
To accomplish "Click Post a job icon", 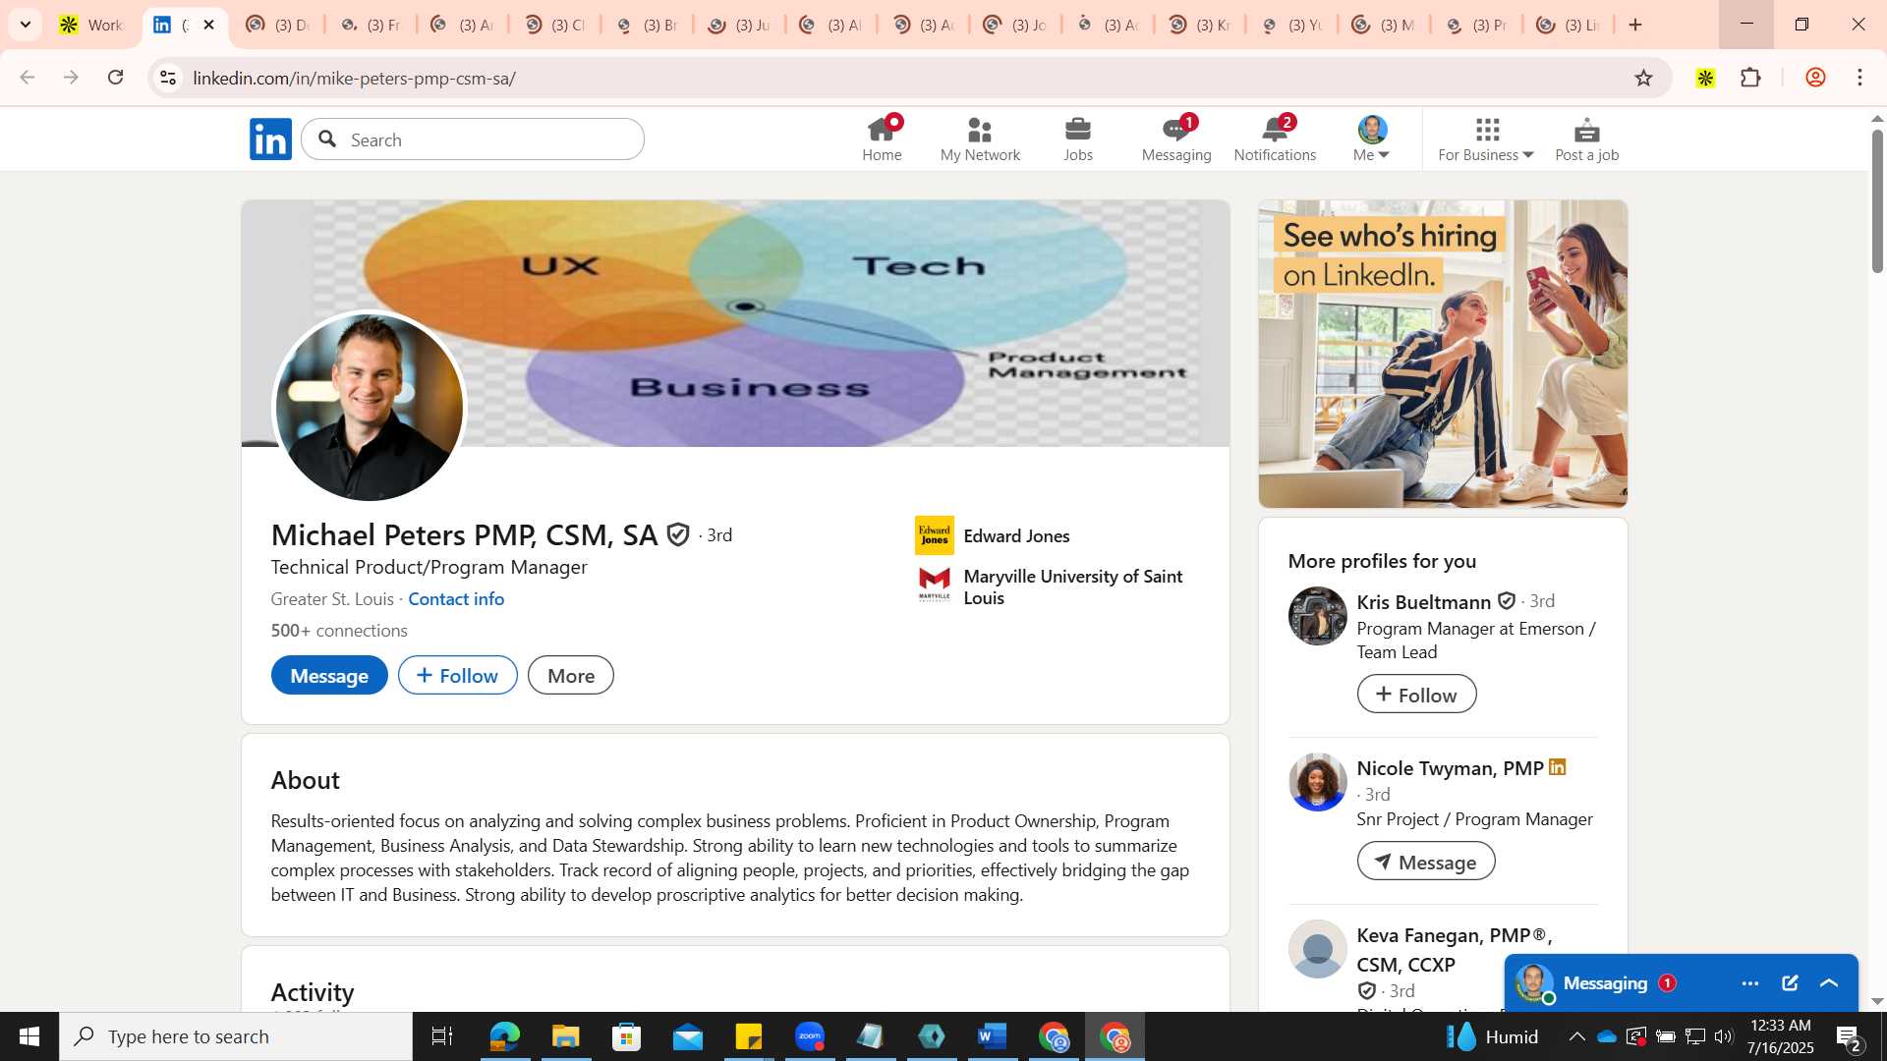I will 1586,139.
